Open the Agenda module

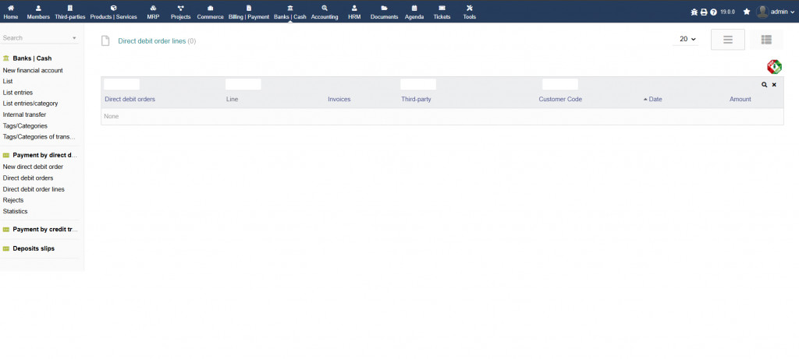[x=414, y=12]
